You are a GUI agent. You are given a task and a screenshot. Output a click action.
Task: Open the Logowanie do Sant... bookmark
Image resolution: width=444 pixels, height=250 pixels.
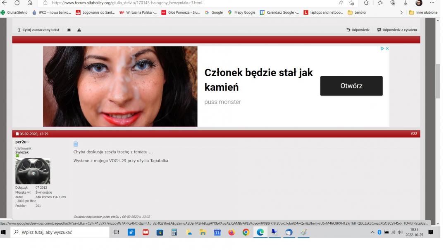(x=95, y=12)
